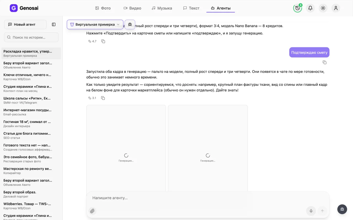This screenshot has height=220, width=353.
Task: Copy the 'Подтверждаю смету' user message
Action: tap(325, 62)
